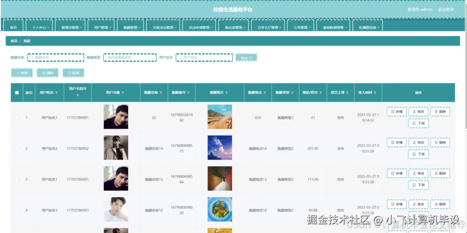Viewport: 467px width, 233px height.
Task: Check the row 1 selection checkbox
Action: coord(17,118)
